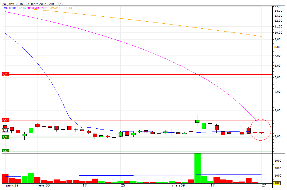Viewport: 287px width, 190px height.
Task: Select the red 2,58 resistance label
Action: (x=6, y=120)
